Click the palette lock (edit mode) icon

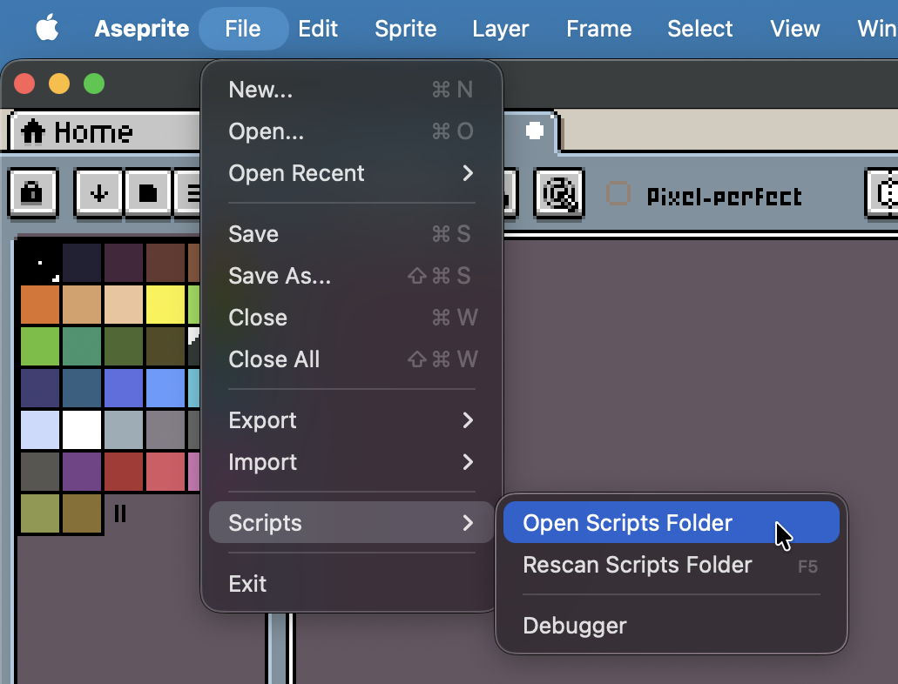[x=33, y=193]
